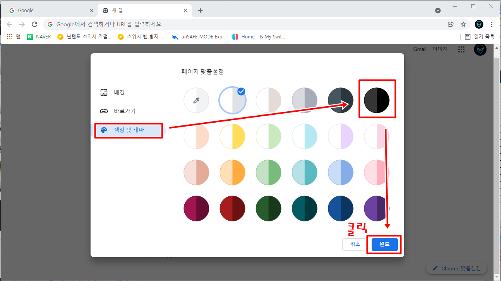Select the medium green color theme
This screenshot has height=281, width=501.
(x=269, y=172)
